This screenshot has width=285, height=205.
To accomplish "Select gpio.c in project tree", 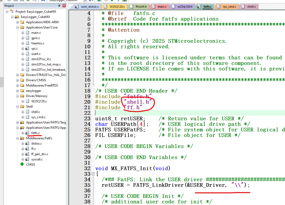I will point(36,38).
